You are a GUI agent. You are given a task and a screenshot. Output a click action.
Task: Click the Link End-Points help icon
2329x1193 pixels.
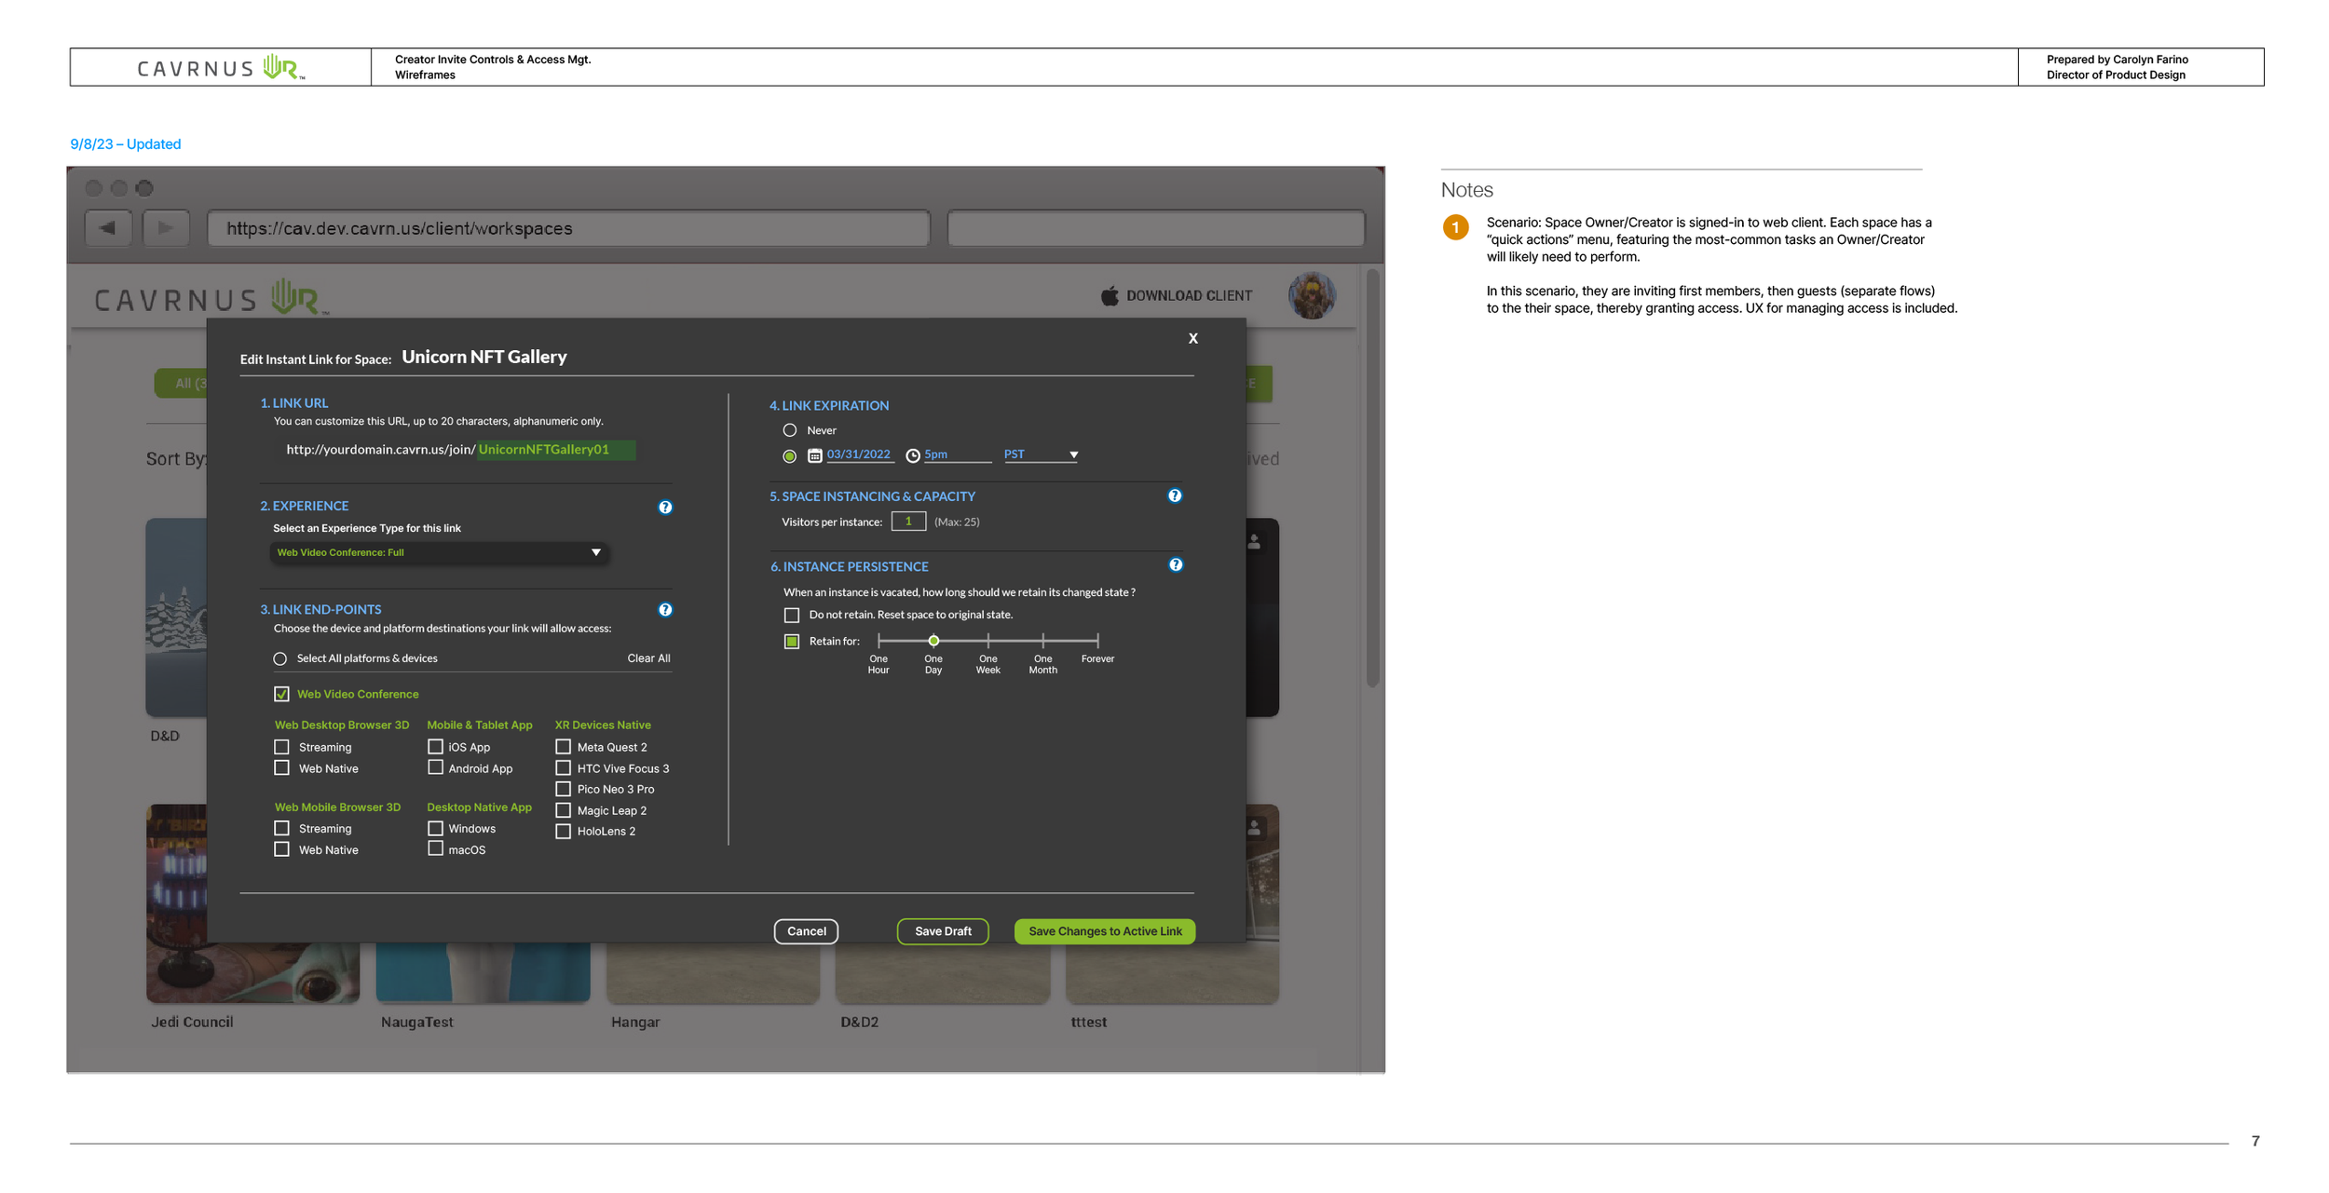click(x=665, y=610)
